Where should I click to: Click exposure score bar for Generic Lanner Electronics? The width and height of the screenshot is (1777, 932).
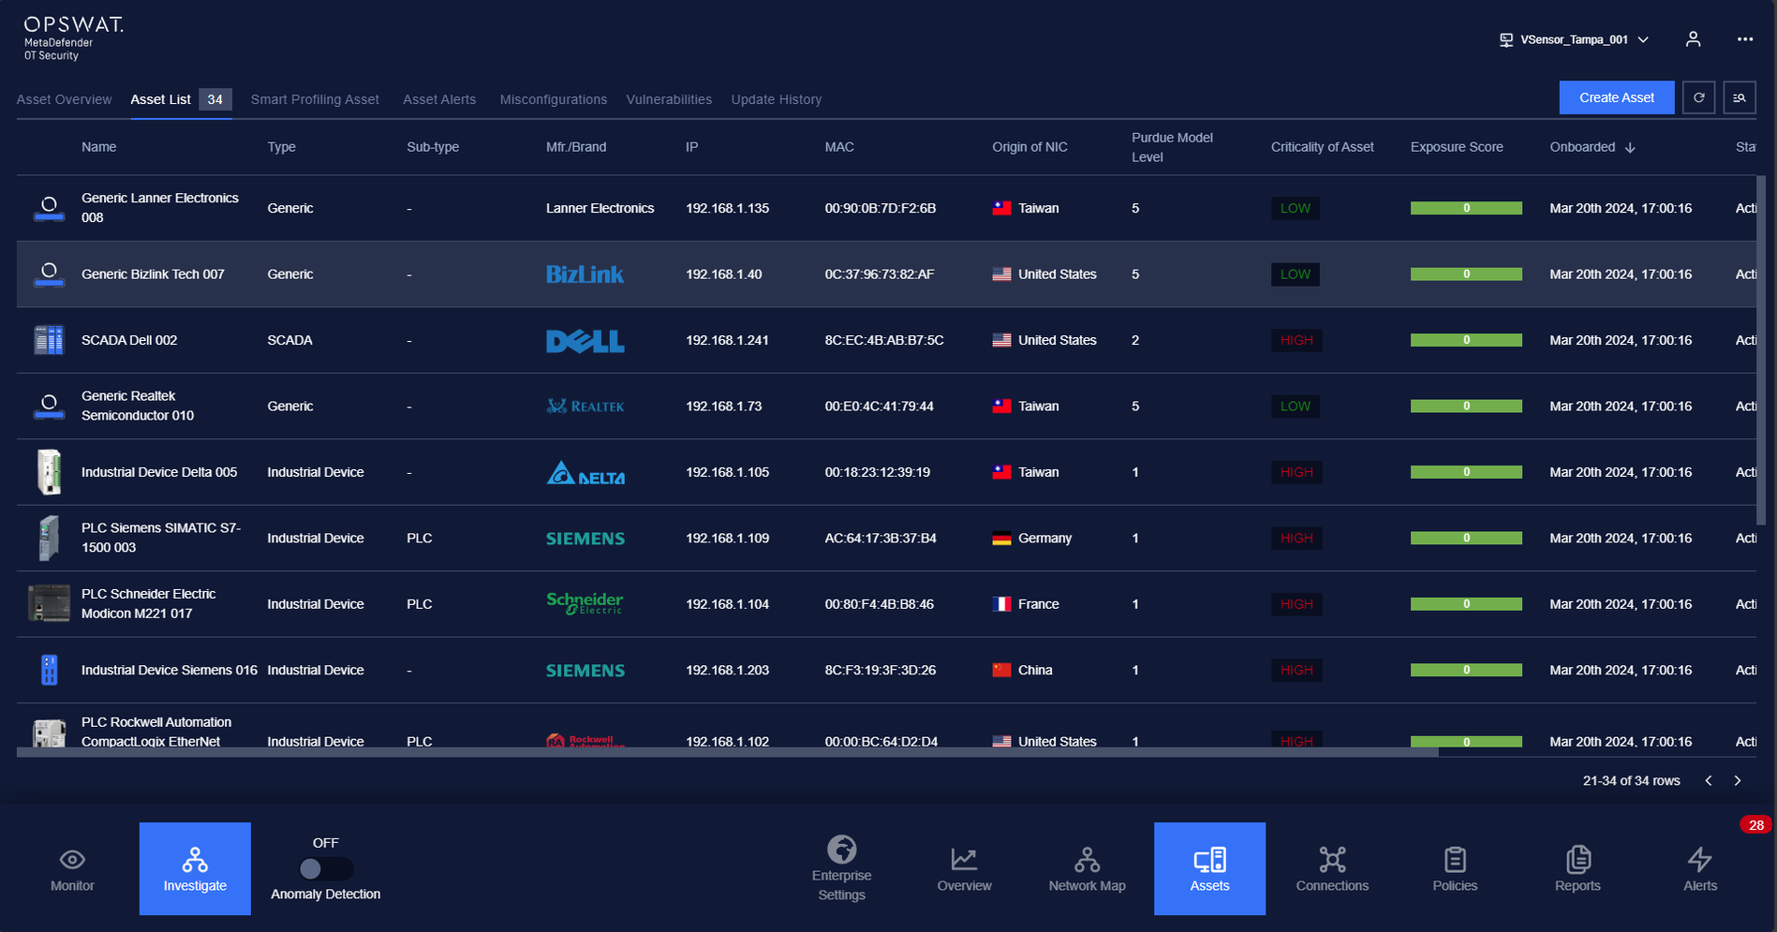[1466, 208]
